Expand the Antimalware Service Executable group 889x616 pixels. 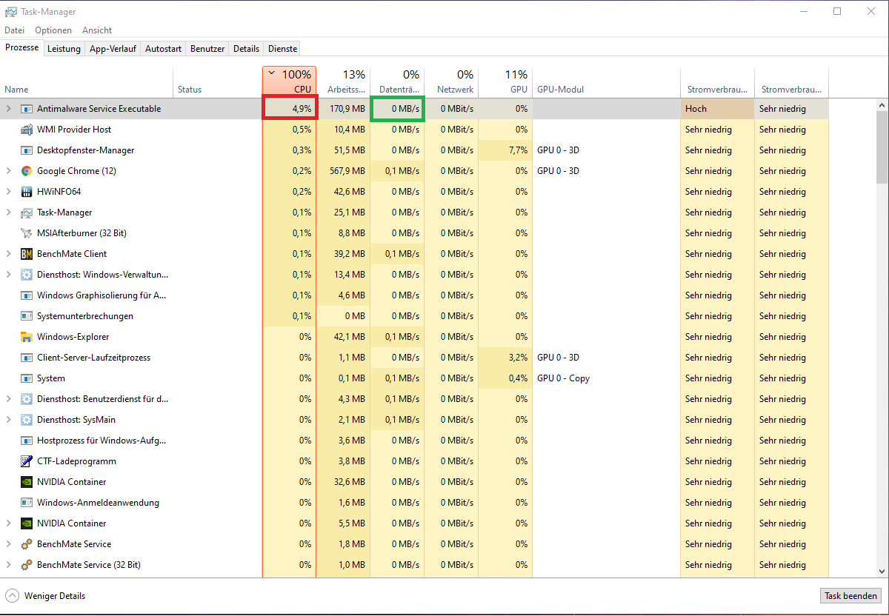point(9,109)
